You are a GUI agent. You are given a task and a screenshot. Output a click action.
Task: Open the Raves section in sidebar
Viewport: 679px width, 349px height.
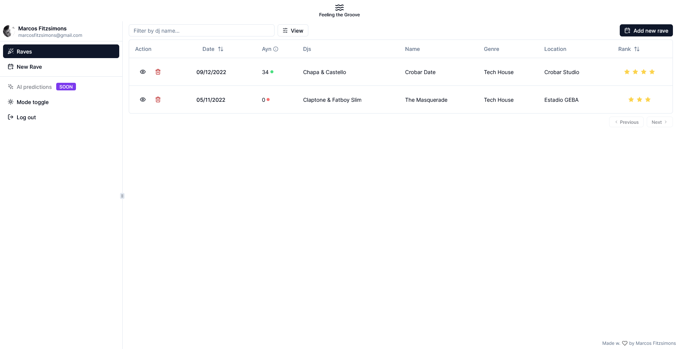pos(61,51)
